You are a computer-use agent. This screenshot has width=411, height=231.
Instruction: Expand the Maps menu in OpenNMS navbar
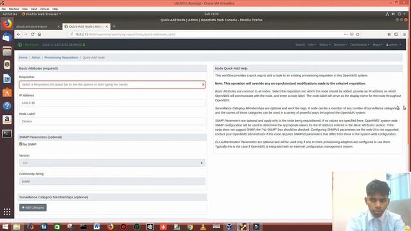pos(378,45)
